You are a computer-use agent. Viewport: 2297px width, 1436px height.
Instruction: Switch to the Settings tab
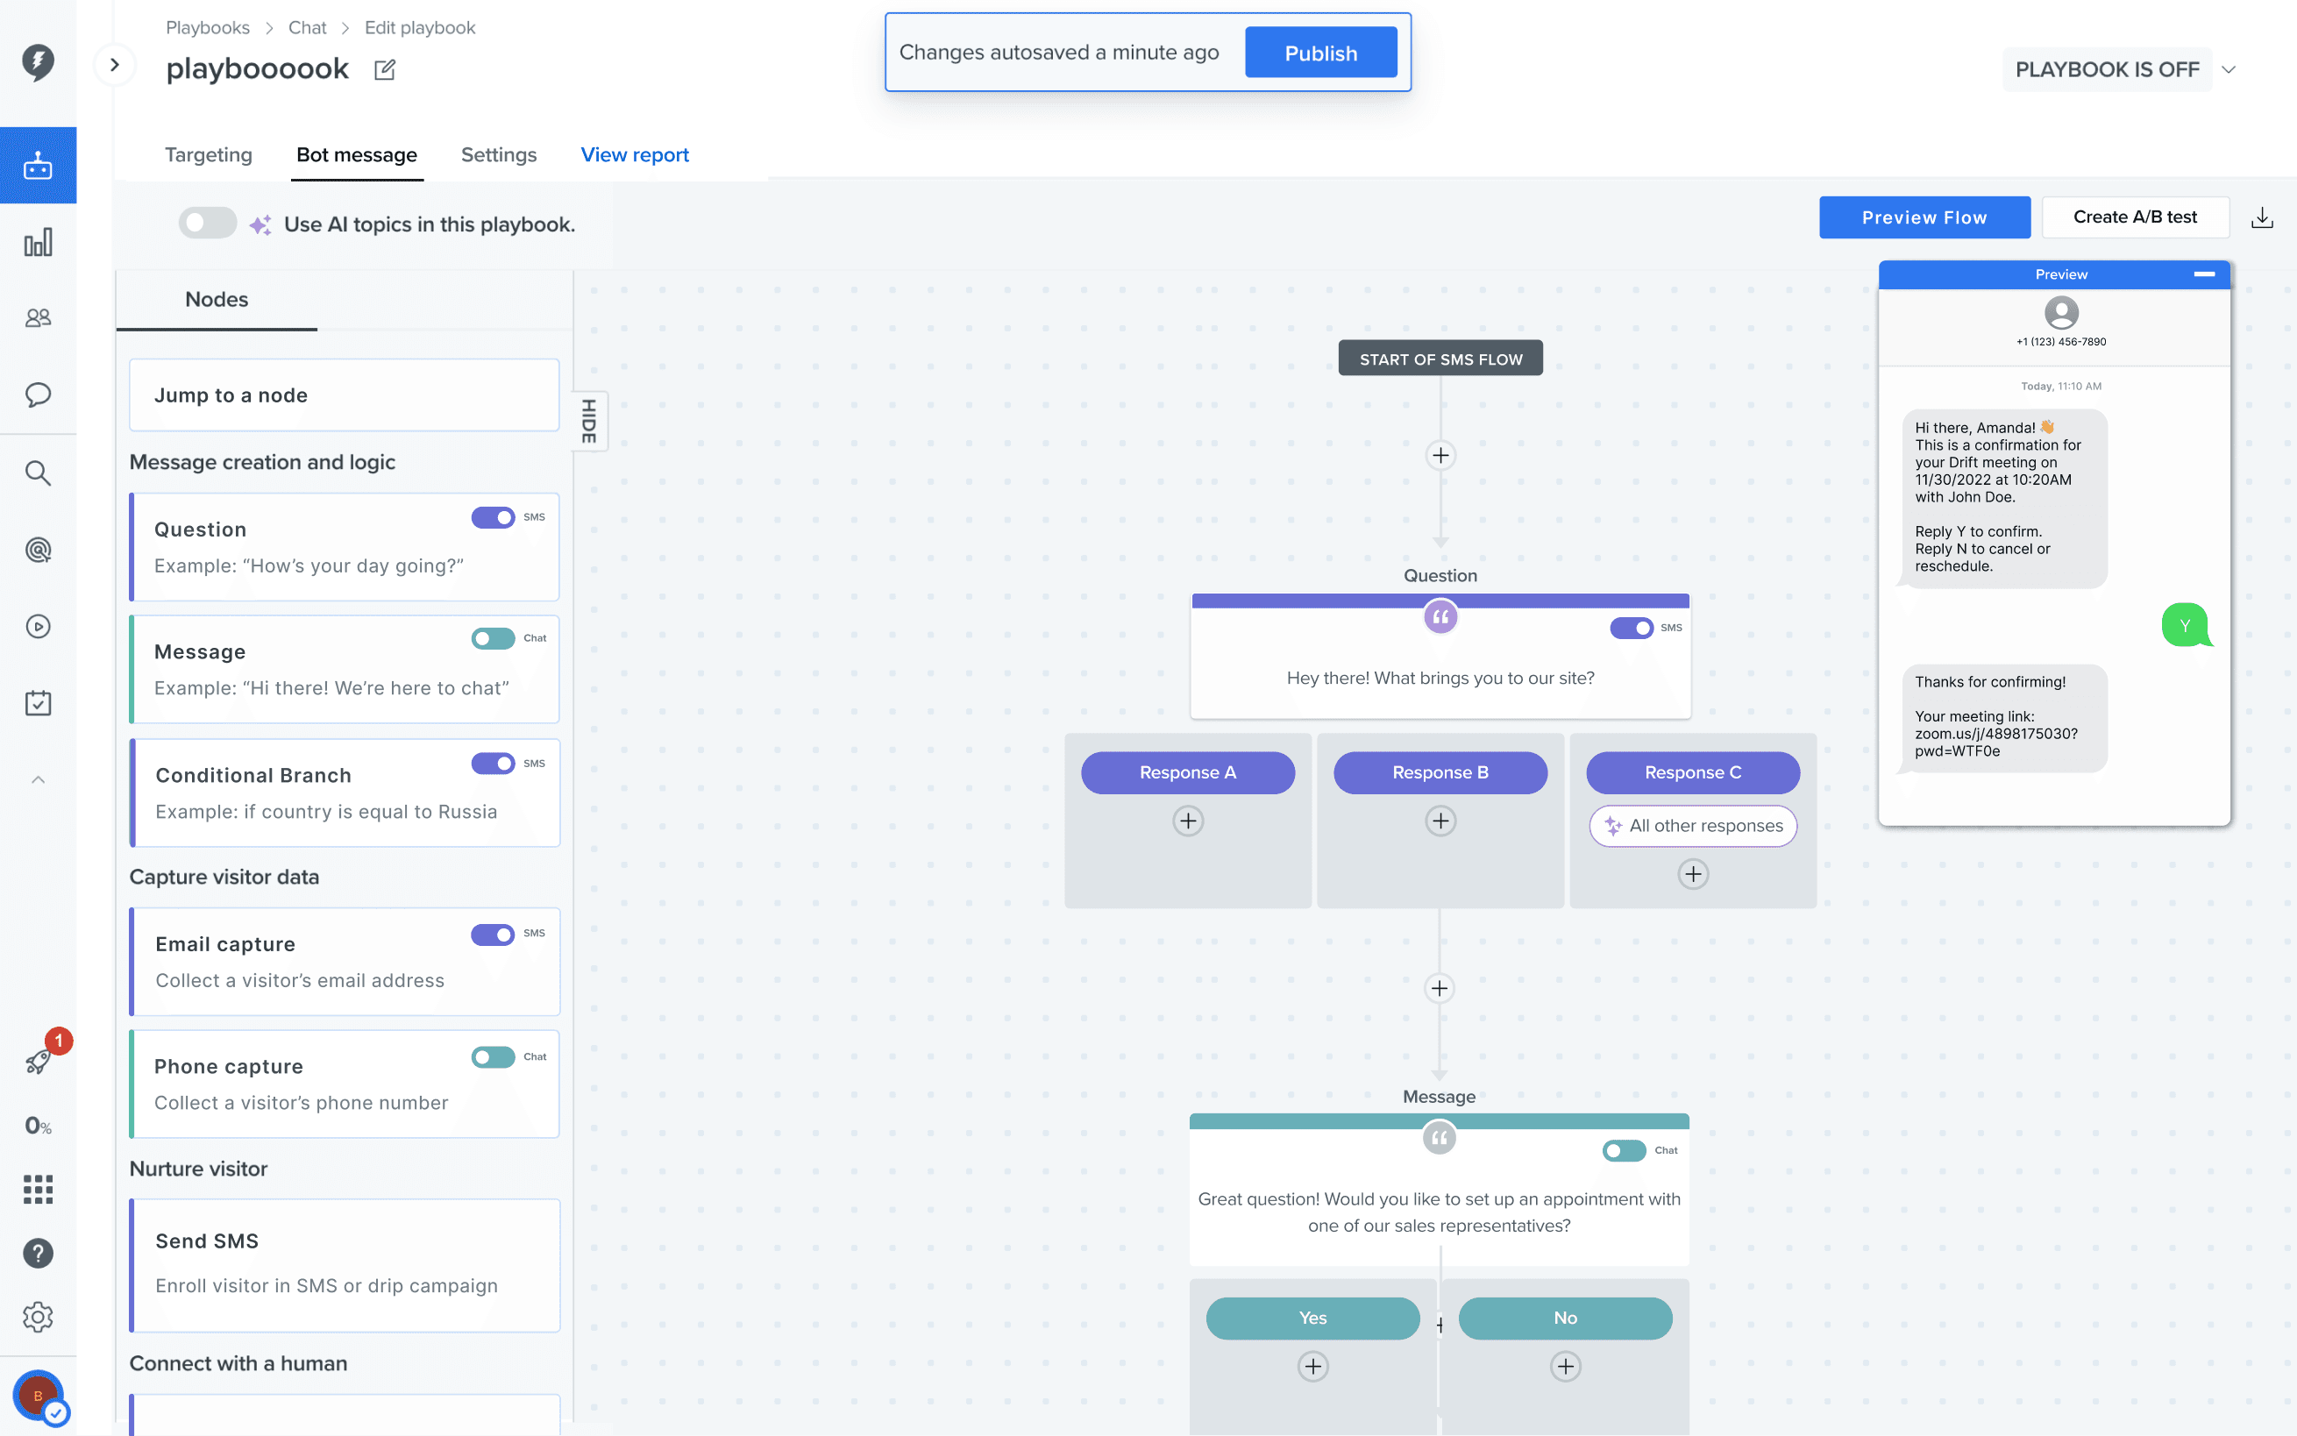point(499,155)
